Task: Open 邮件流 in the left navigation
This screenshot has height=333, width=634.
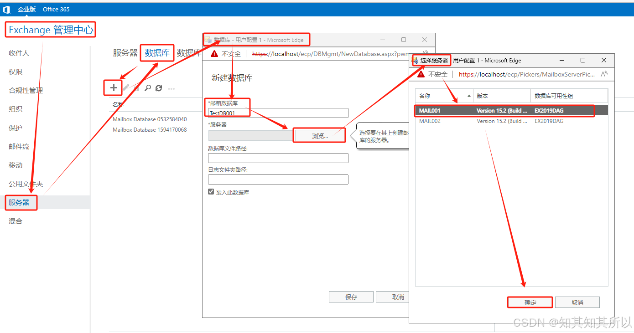Action: tap(19, 147)
